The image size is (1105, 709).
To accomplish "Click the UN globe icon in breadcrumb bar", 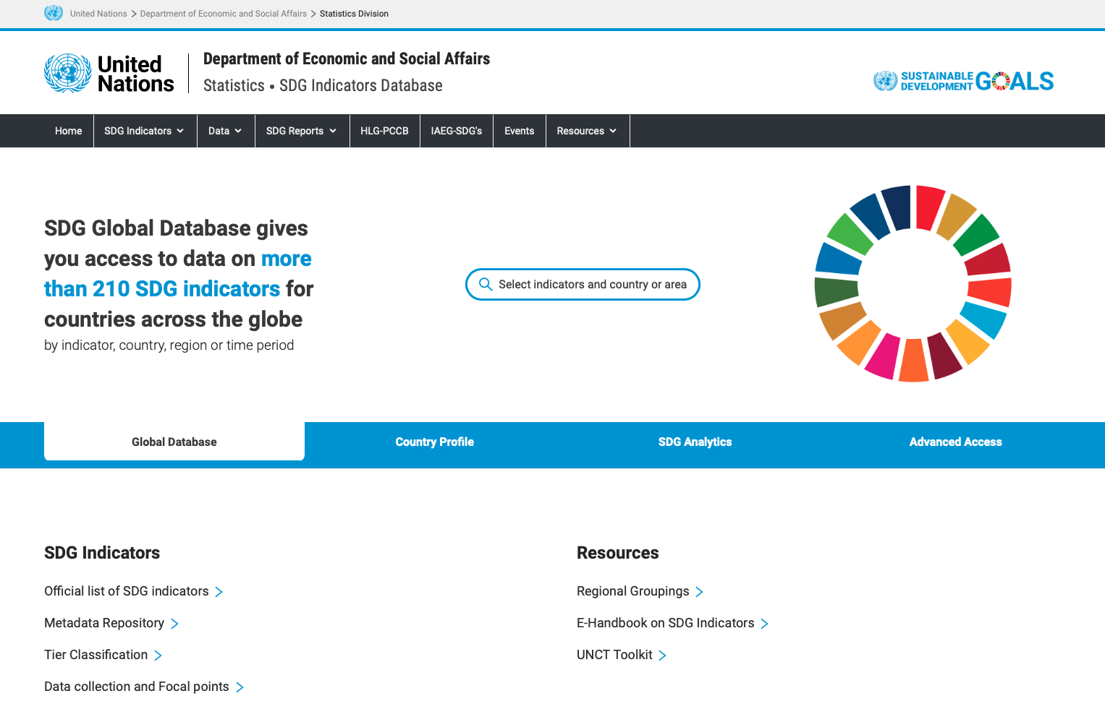I will point(54,12).
